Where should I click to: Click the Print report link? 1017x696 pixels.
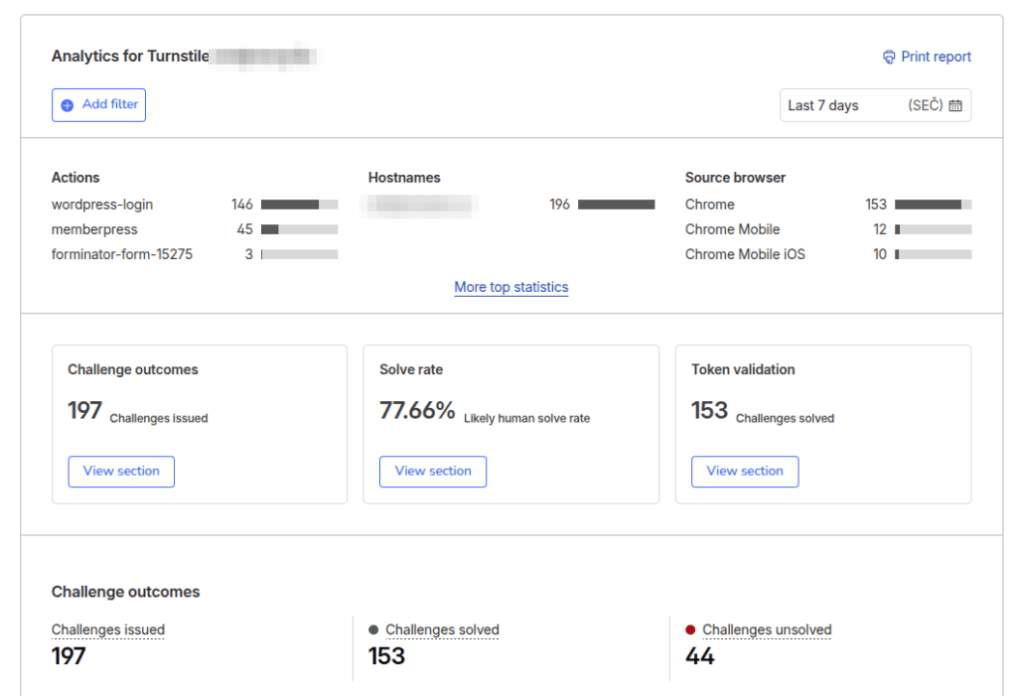[927, 57]
